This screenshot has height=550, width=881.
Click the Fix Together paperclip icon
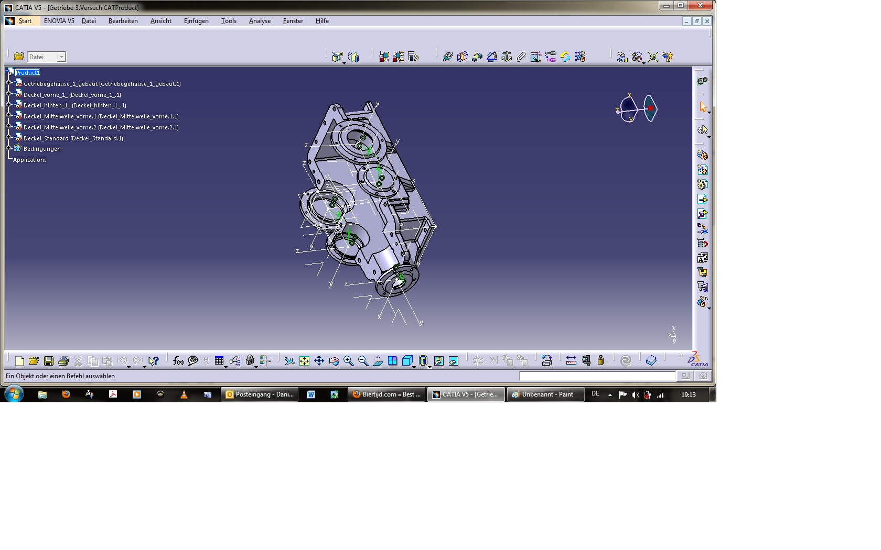point(521,57)
